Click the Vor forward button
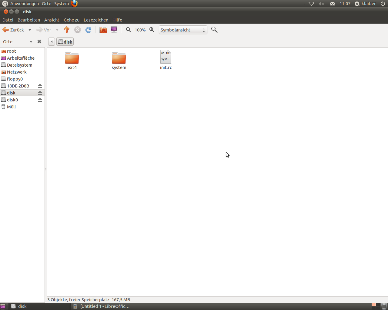 point(44,30)
